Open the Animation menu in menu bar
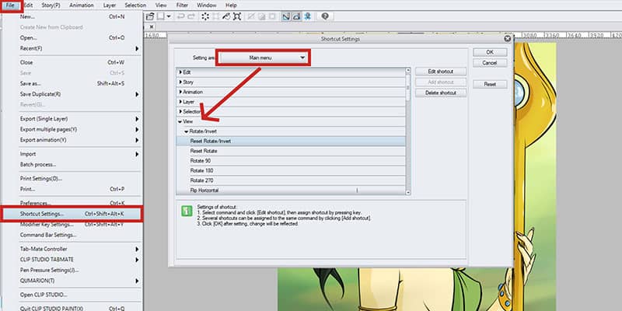The height and width of the screenshot is (311, 622). click(x=82, y=5)
